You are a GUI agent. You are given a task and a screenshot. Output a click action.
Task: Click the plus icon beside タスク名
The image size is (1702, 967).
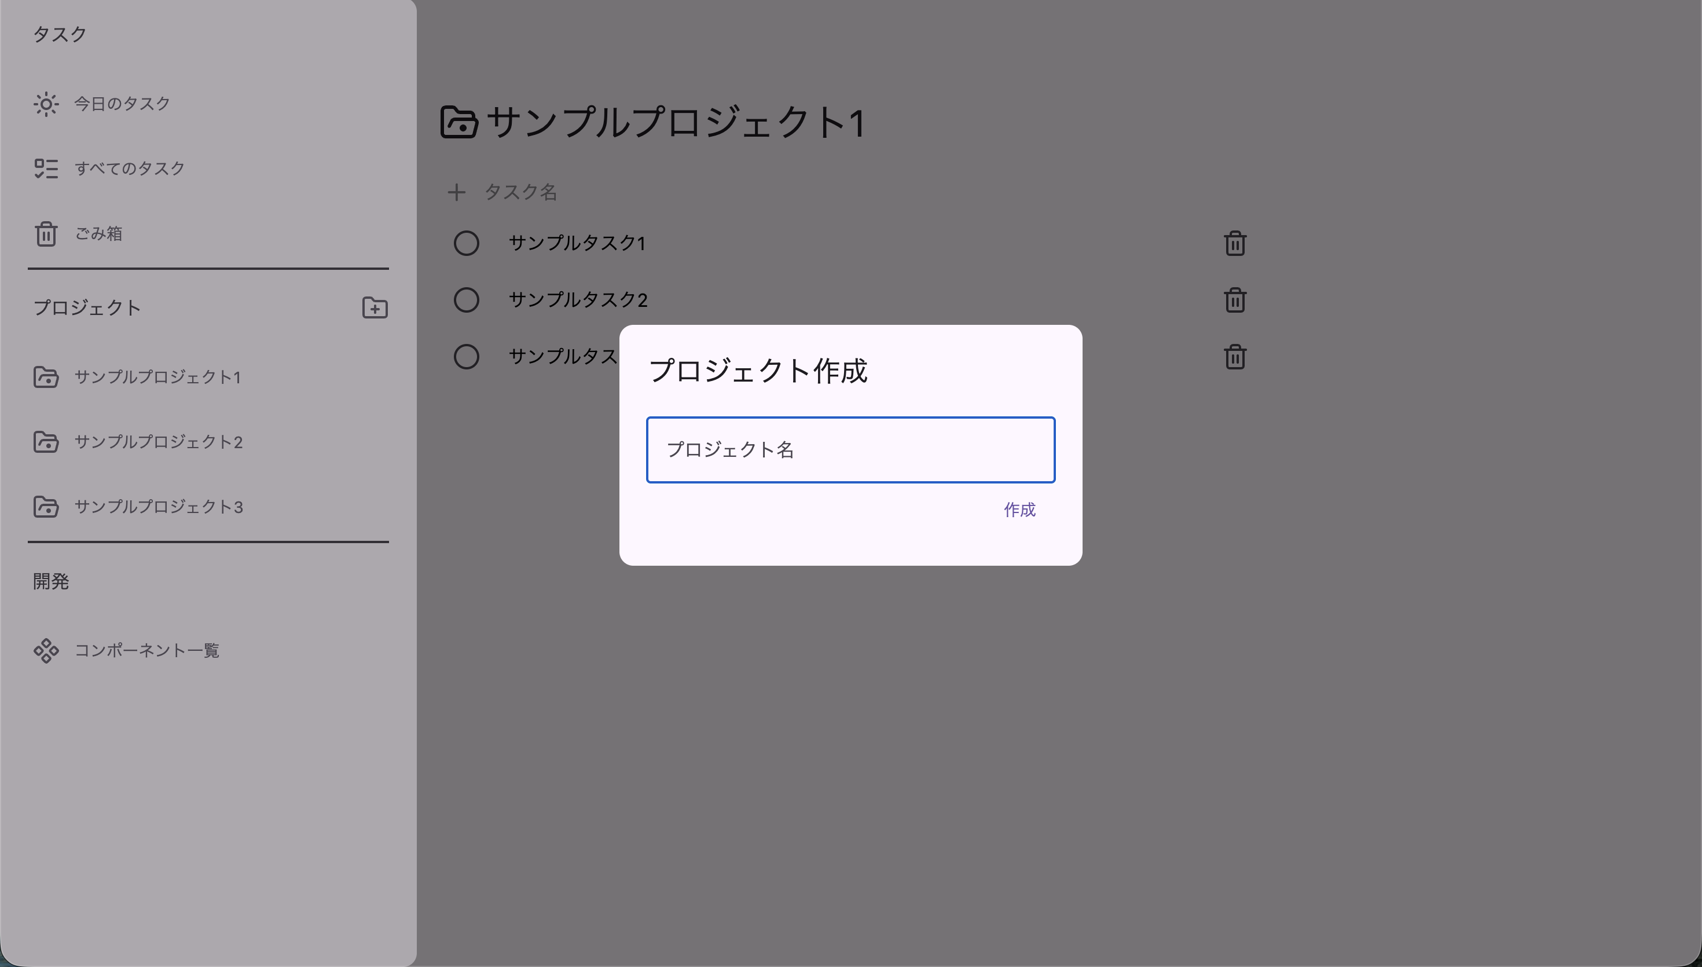click(x=456, y=193)
